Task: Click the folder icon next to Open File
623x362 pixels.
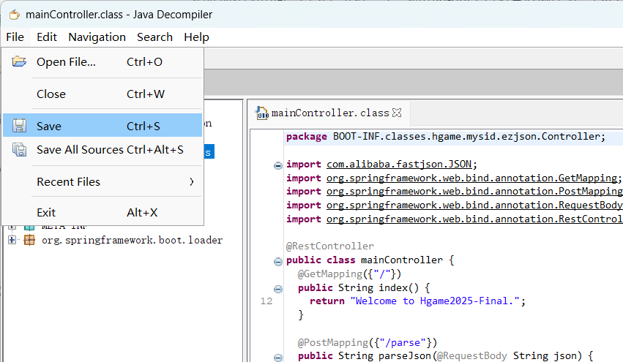Action: [x=19, y=61]
